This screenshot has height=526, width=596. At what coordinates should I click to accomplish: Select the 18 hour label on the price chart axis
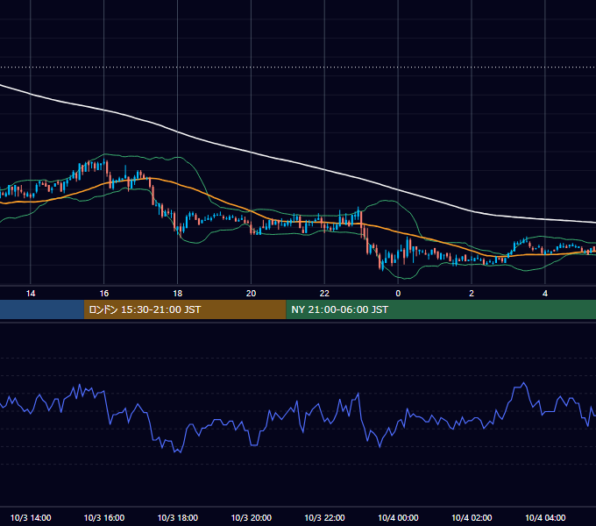click(x=178, y=294)
